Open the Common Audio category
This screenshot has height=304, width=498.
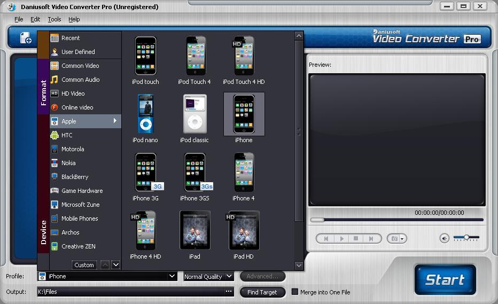coord(85,80)
